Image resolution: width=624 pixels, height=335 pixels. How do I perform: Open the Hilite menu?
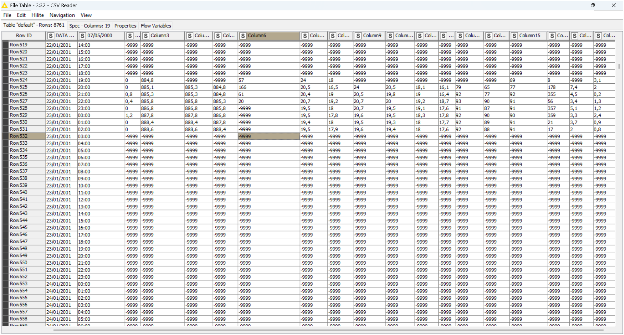pyautogui.click(x=37, y=15)
